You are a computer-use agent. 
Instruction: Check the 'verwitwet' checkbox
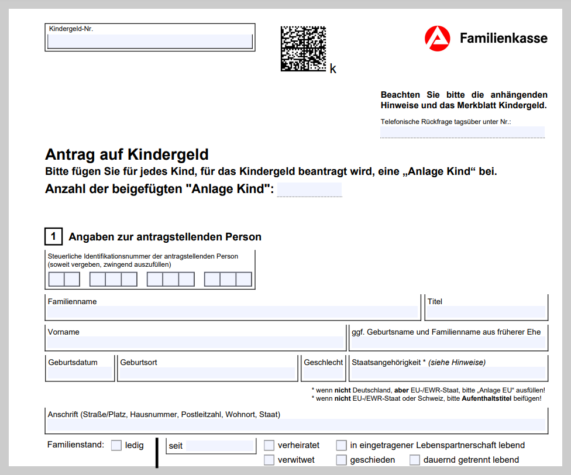click(x=269, y=460)
